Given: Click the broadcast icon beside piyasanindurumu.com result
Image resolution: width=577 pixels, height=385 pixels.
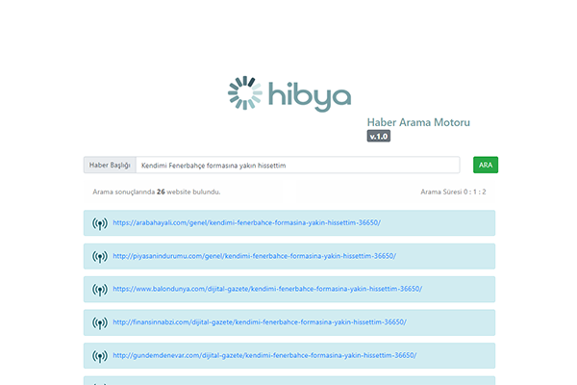Looking at the screenshot, I should click(99, 256).
